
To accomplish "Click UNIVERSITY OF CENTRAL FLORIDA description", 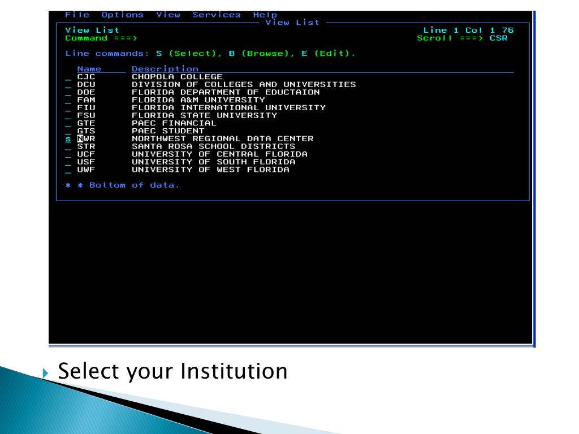I will 220,154.
